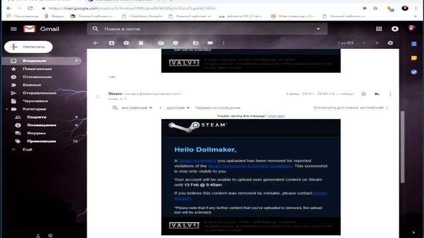
Task: Type in the mail search field
Action: pyautogui.click(x=207, y=29)
